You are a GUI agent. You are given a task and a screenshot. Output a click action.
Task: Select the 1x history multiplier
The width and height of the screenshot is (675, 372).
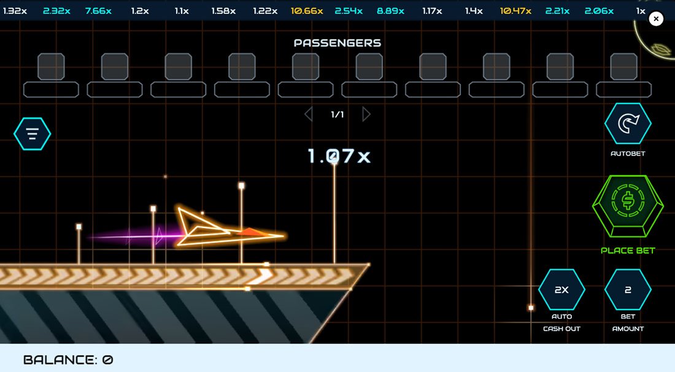pos(641,11)
